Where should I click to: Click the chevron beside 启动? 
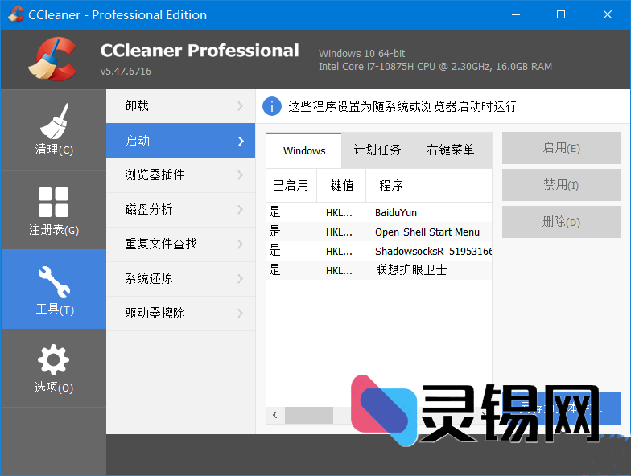point(241,142)
